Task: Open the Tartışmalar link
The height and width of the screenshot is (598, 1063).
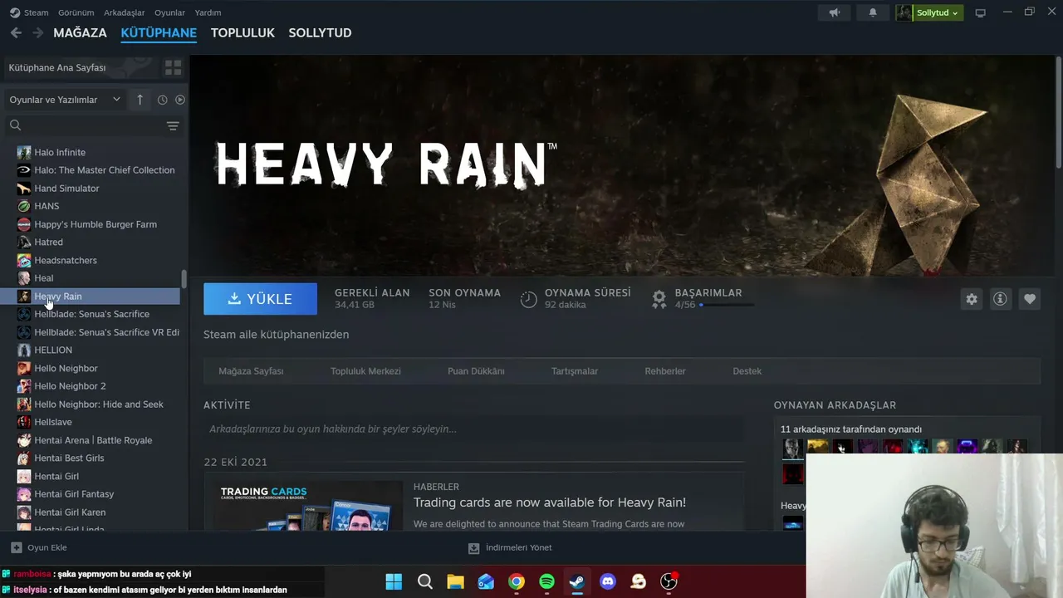Action: pyautogui.click(x=575, y=371)
